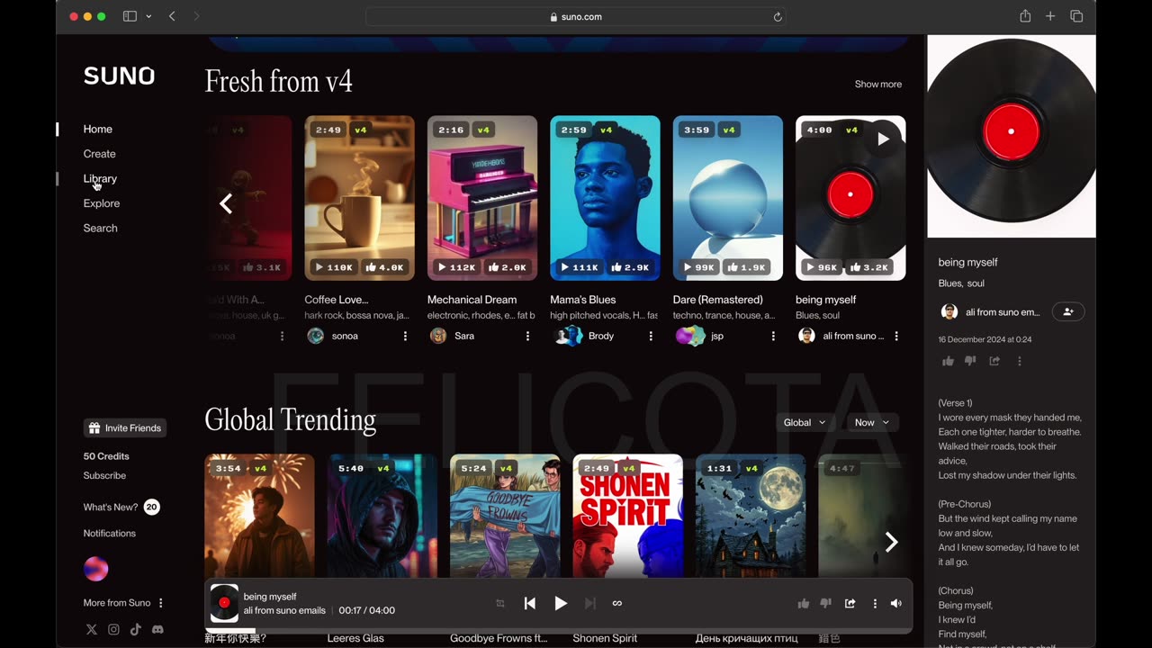Go back in Safari
The image size is (1152, 648).
(x=172, y=16)
